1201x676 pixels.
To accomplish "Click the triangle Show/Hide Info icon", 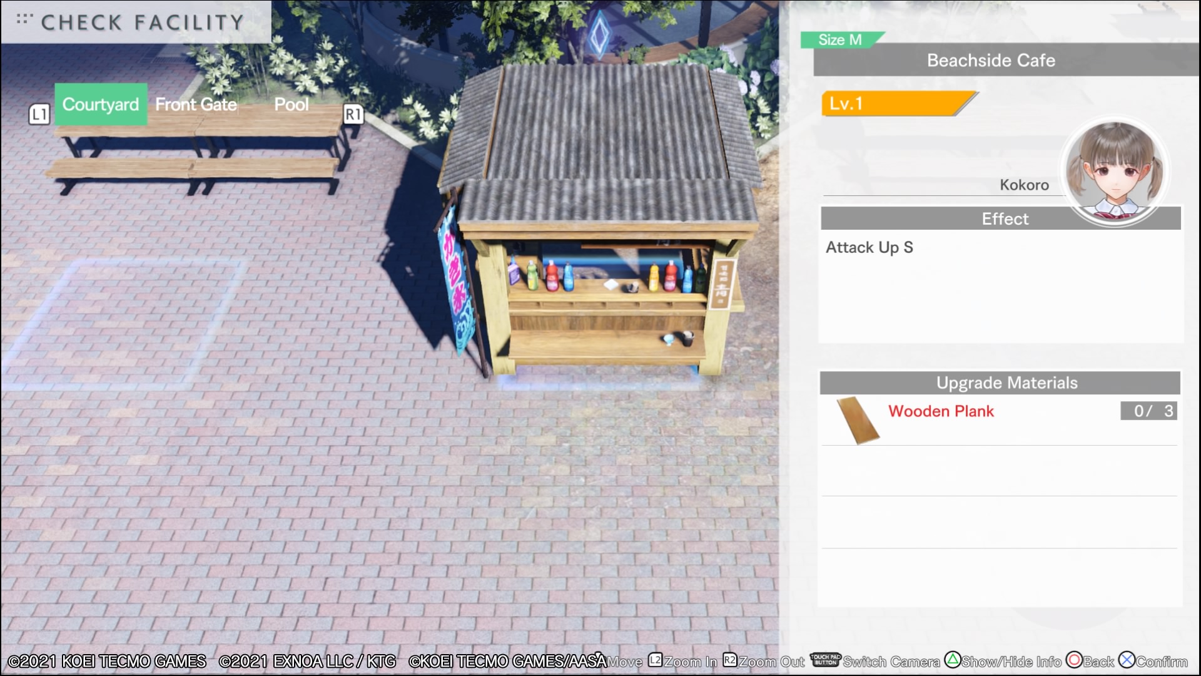I will click(953, 660).
